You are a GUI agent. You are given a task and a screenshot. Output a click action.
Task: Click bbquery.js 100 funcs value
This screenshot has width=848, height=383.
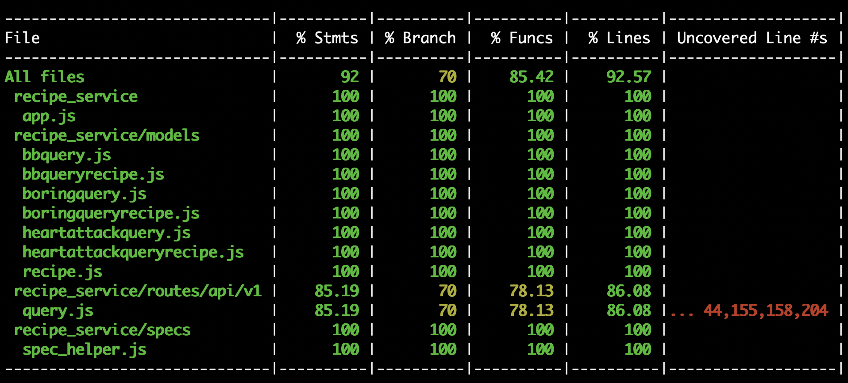pyautogui.click(x=540, y=155)
